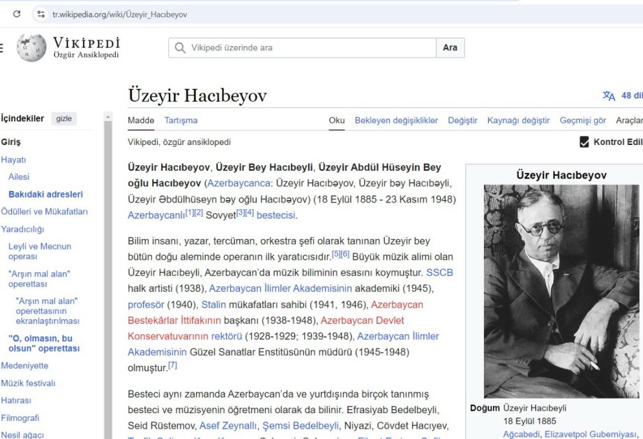Type in Vikipedi üzerinde ara field

click(x=307, y=48)
